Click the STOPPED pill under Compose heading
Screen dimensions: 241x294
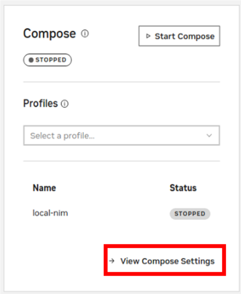coord(48,60)
